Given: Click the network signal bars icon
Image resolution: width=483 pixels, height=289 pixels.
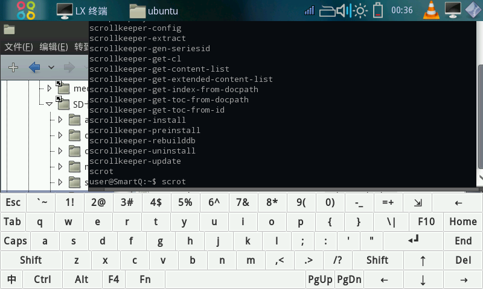Looking at the screenshot, I should click(310, 10).
